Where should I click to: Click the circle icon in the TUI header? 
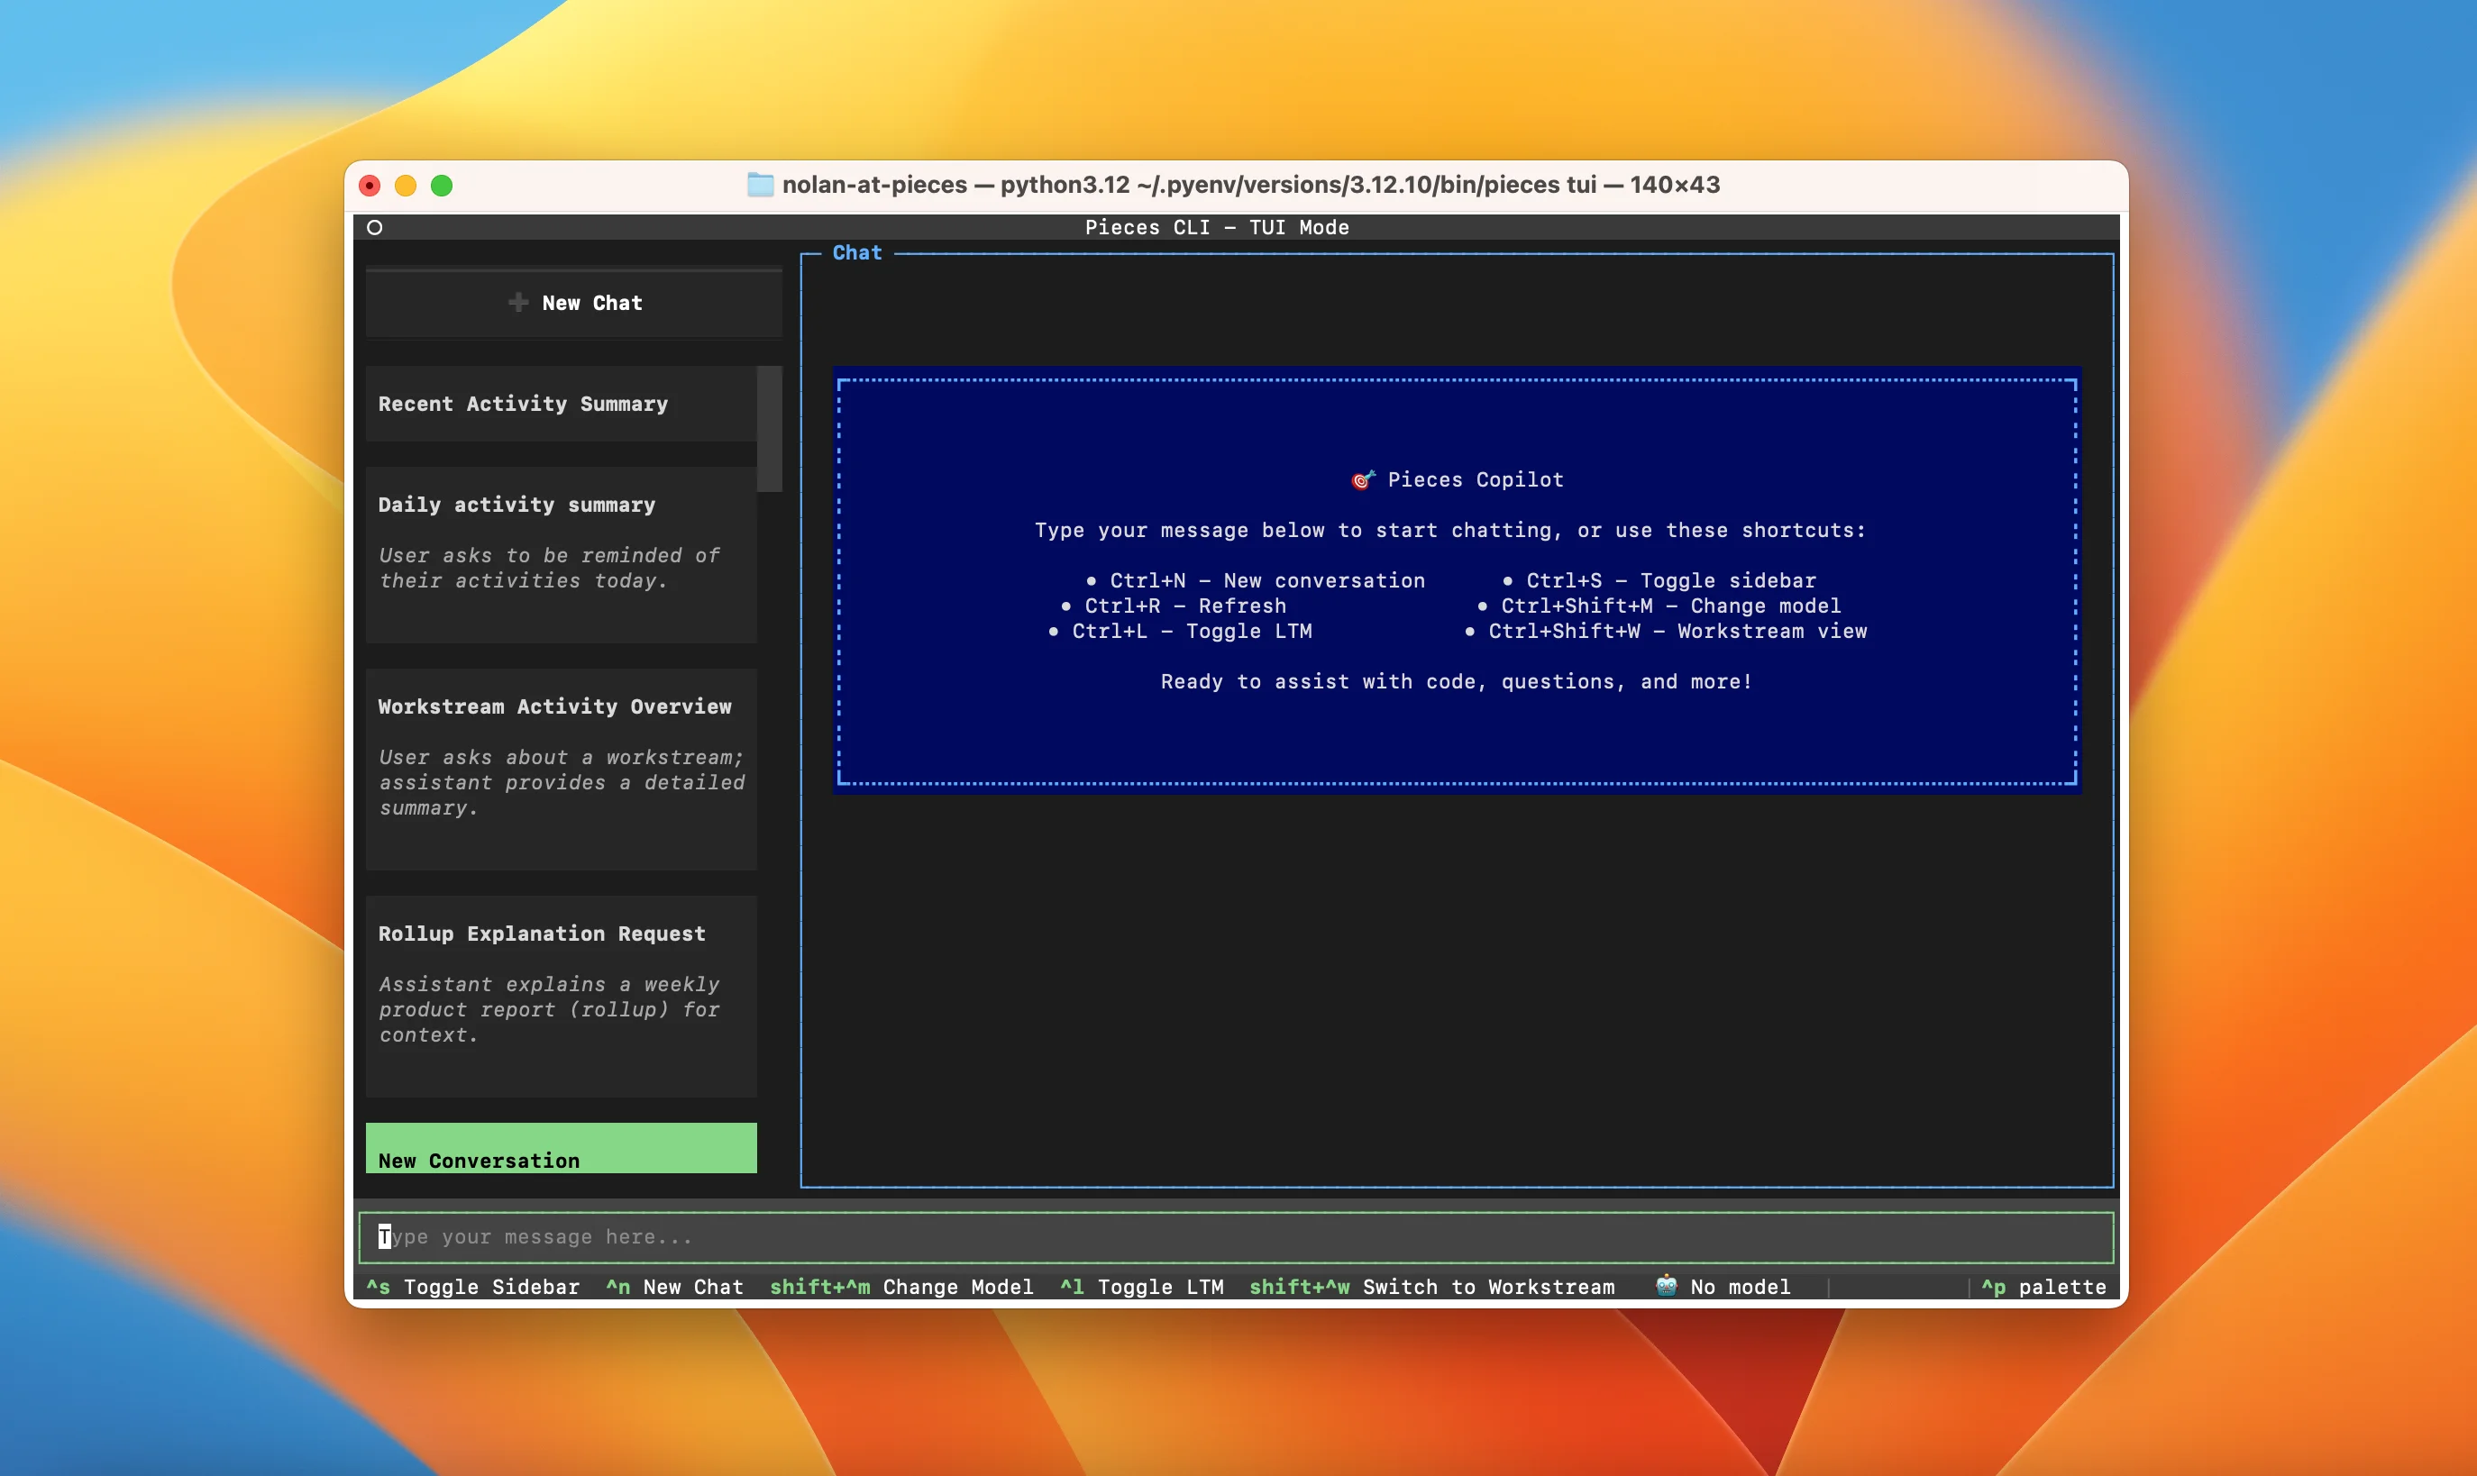375,228
